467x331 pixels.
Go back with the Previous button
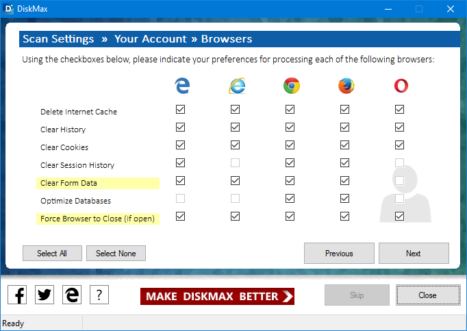pyautogui.click(x=339, y=253)
